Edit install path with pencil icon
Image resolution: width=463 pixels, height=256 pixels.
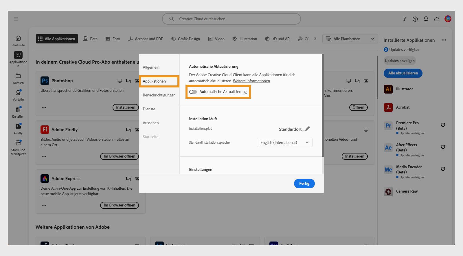[308, 128]
